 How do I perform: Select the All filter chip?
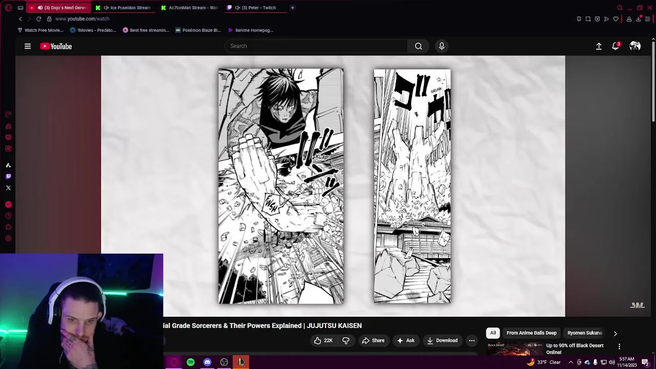(x=493, y=333)
